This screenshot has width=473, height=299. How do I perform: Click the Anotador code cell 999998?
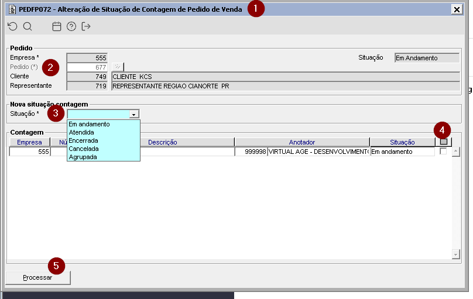[251, 152]
